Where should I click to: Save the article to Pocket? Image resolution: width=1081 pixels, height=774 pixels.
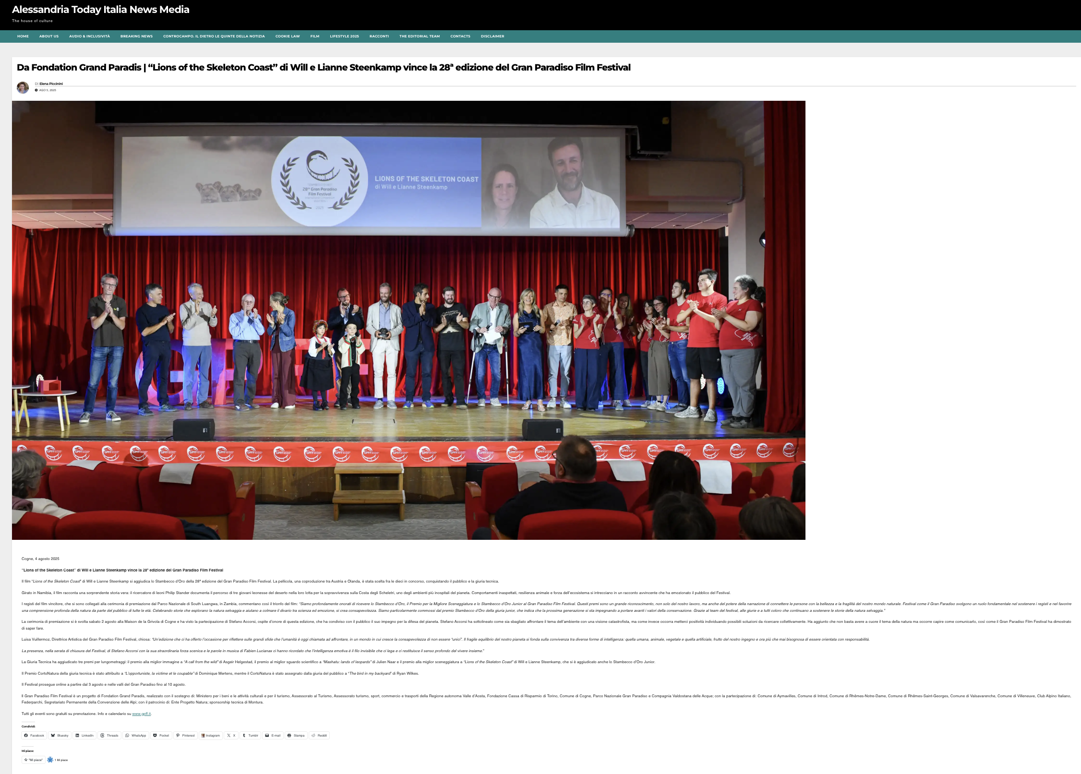161,735
